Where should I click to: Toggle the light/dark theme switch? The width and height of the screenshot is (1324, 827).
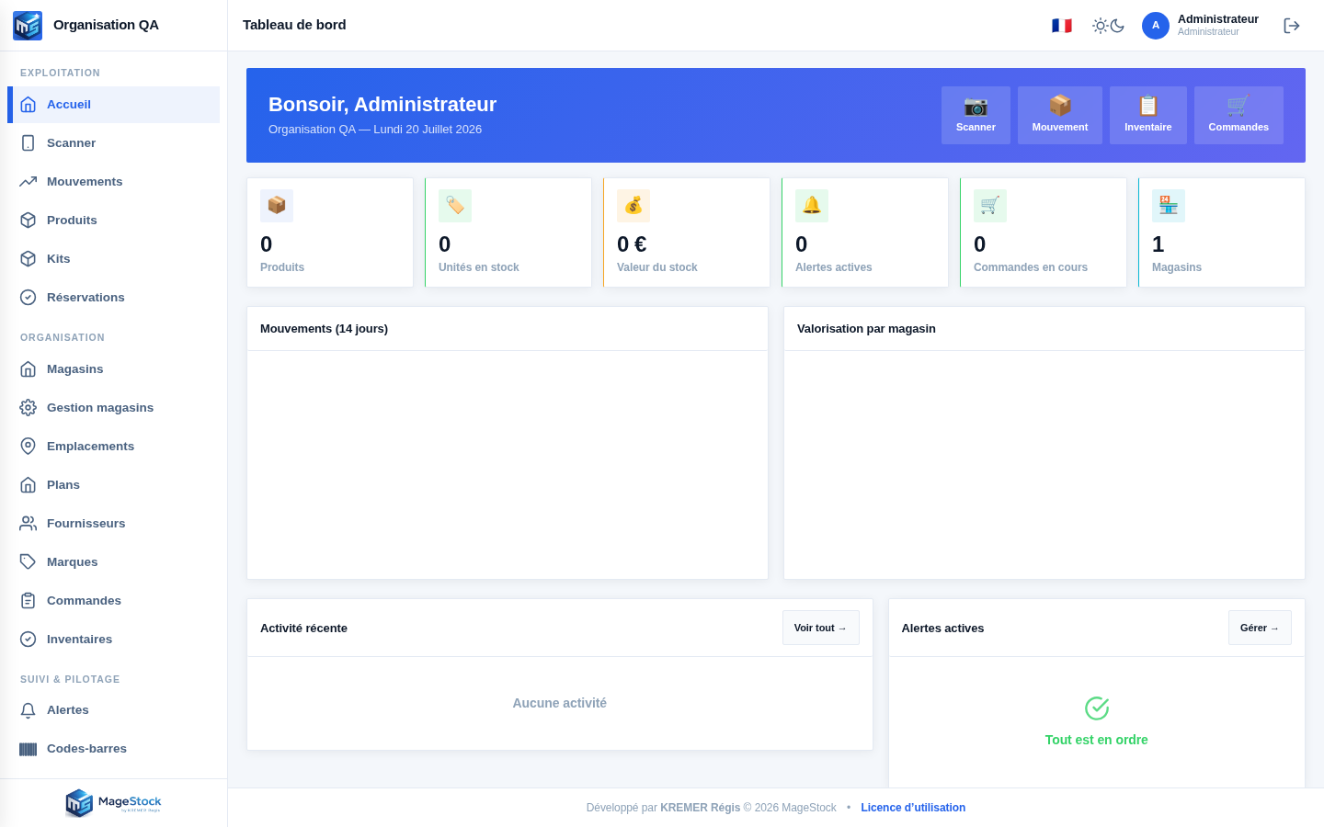1109,26
